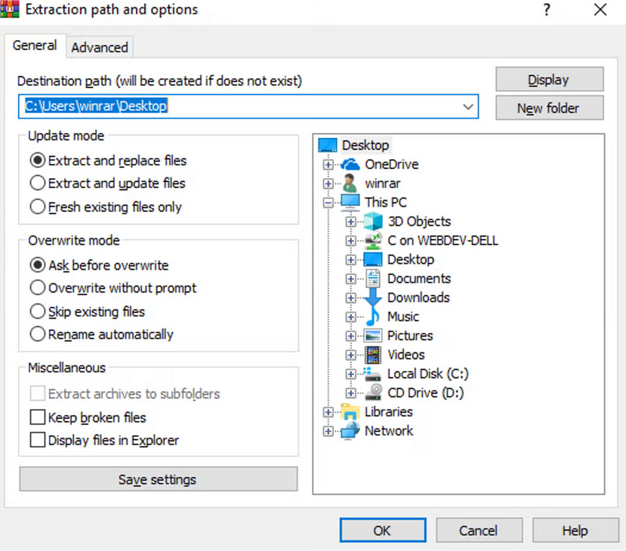Click the OneDrive cloud icon
This screenshot has height=551, width=626.
pos(350,164)
